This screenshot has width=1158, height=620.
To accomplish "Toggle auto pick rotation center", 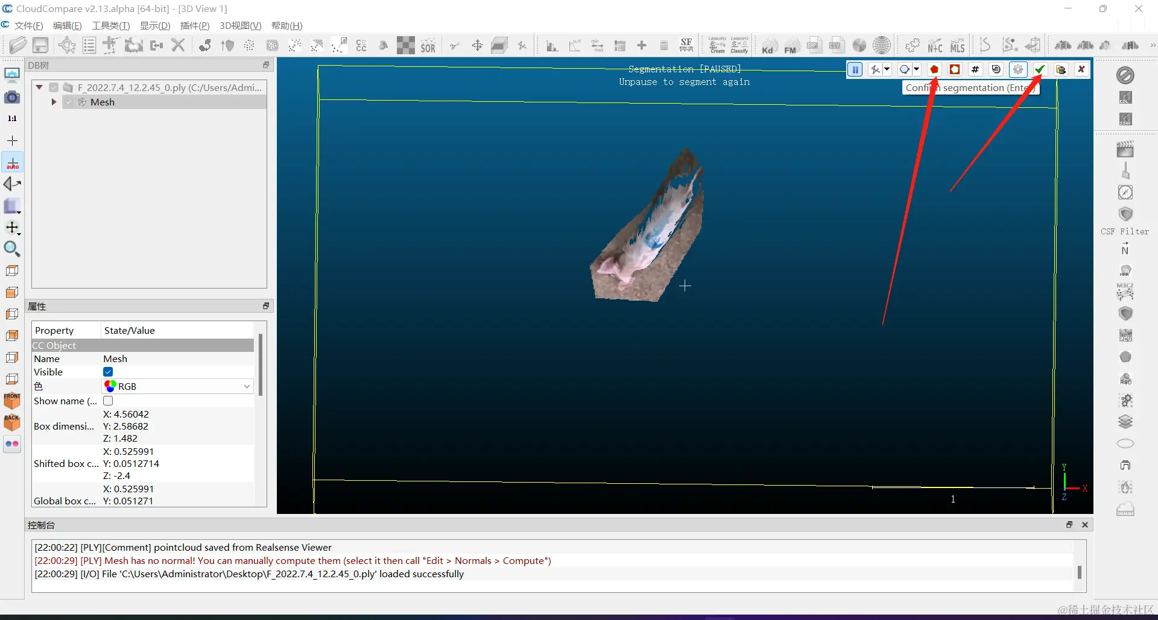I will 12,163.
